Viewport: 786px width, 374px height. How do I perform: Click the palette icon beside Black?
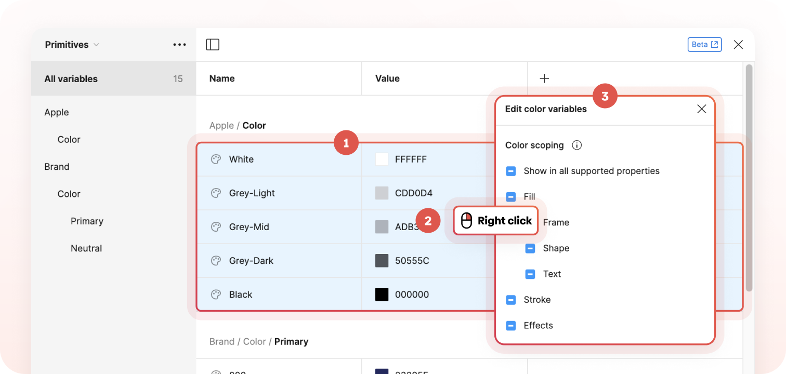216,294
